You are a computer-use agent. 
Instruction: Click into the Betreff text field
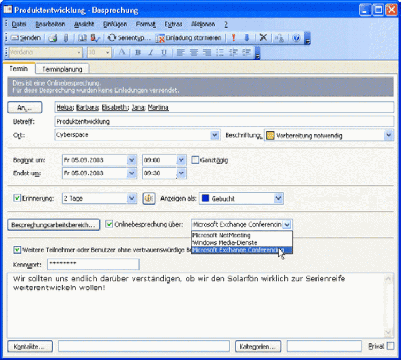223,121
